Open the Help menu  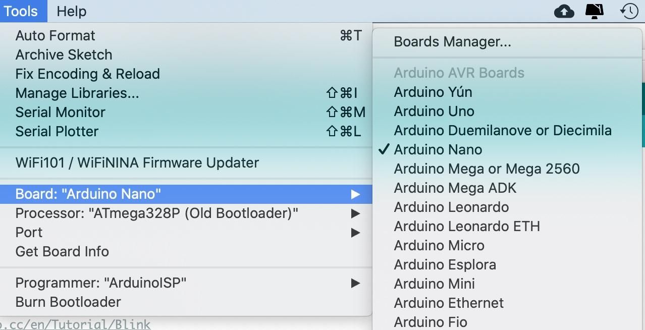71,11
